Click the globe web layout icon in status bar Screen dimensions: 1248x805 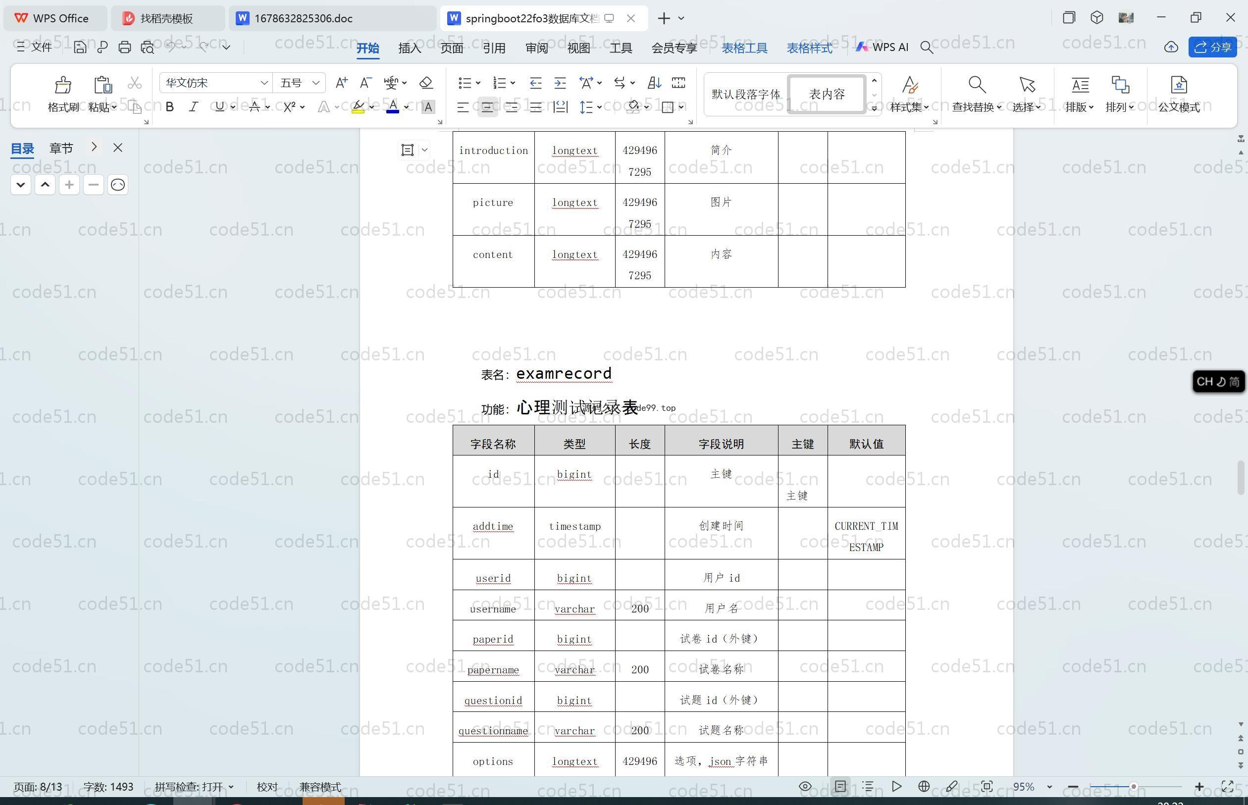click(x=924, y=786)
